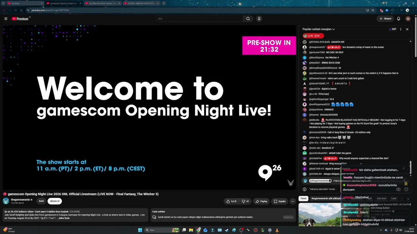
Task: Open a new browser tab
Action: click(x=164, y=3)
